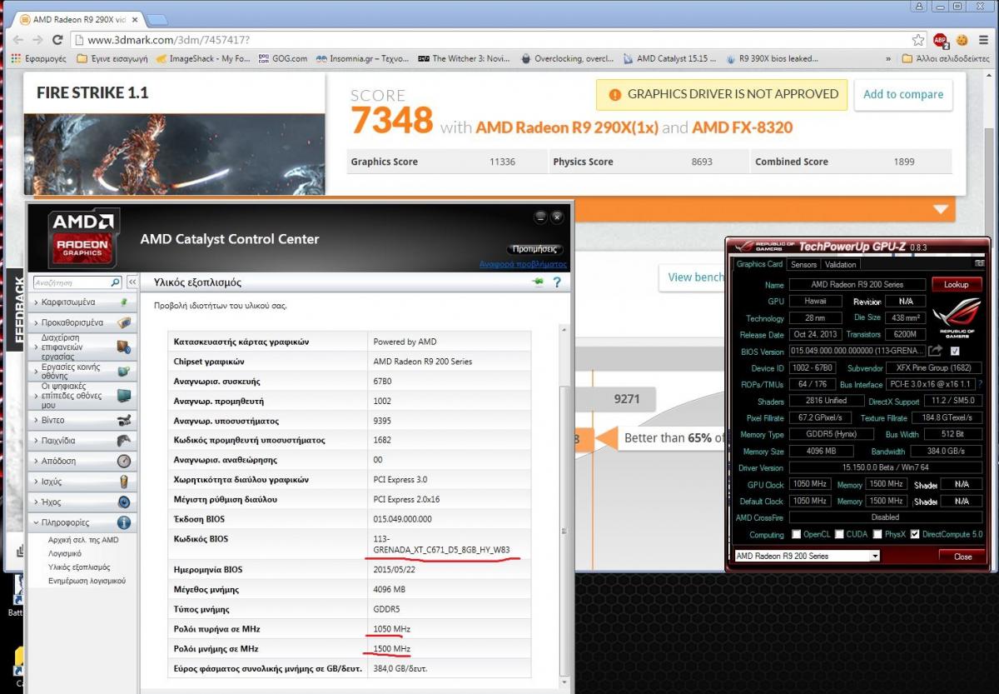Toggle UEFI checkbox next to BIOS Version
Viewport: 999px width, 694px height.
955,351
